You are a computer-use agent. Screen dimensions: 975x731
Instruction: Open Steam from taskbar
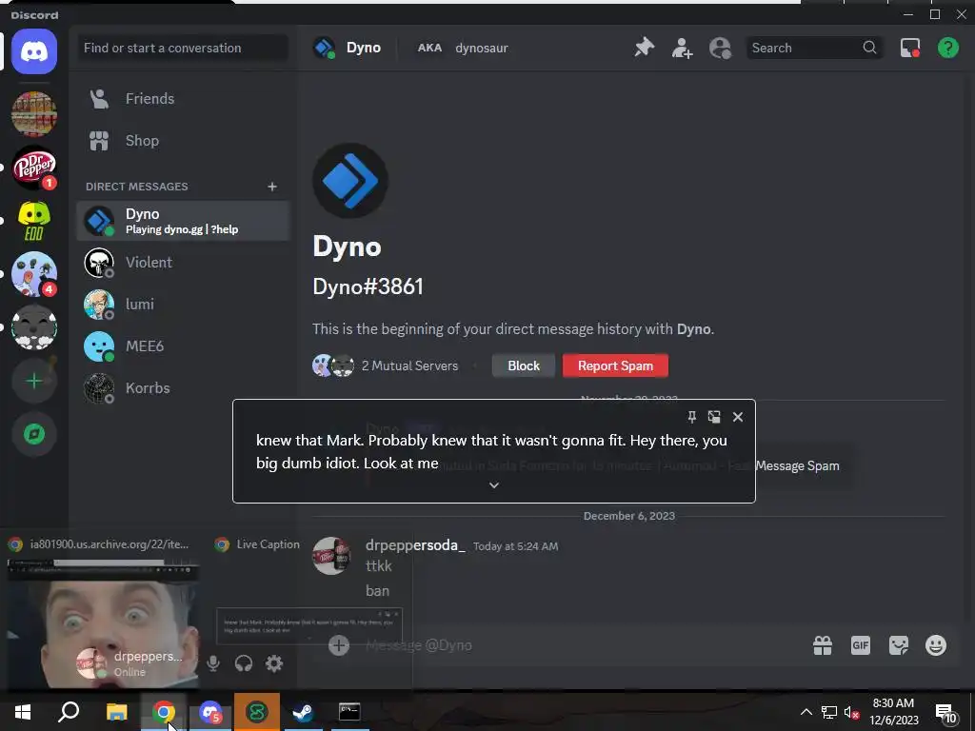pyautogui.click(x=304, y=712)
